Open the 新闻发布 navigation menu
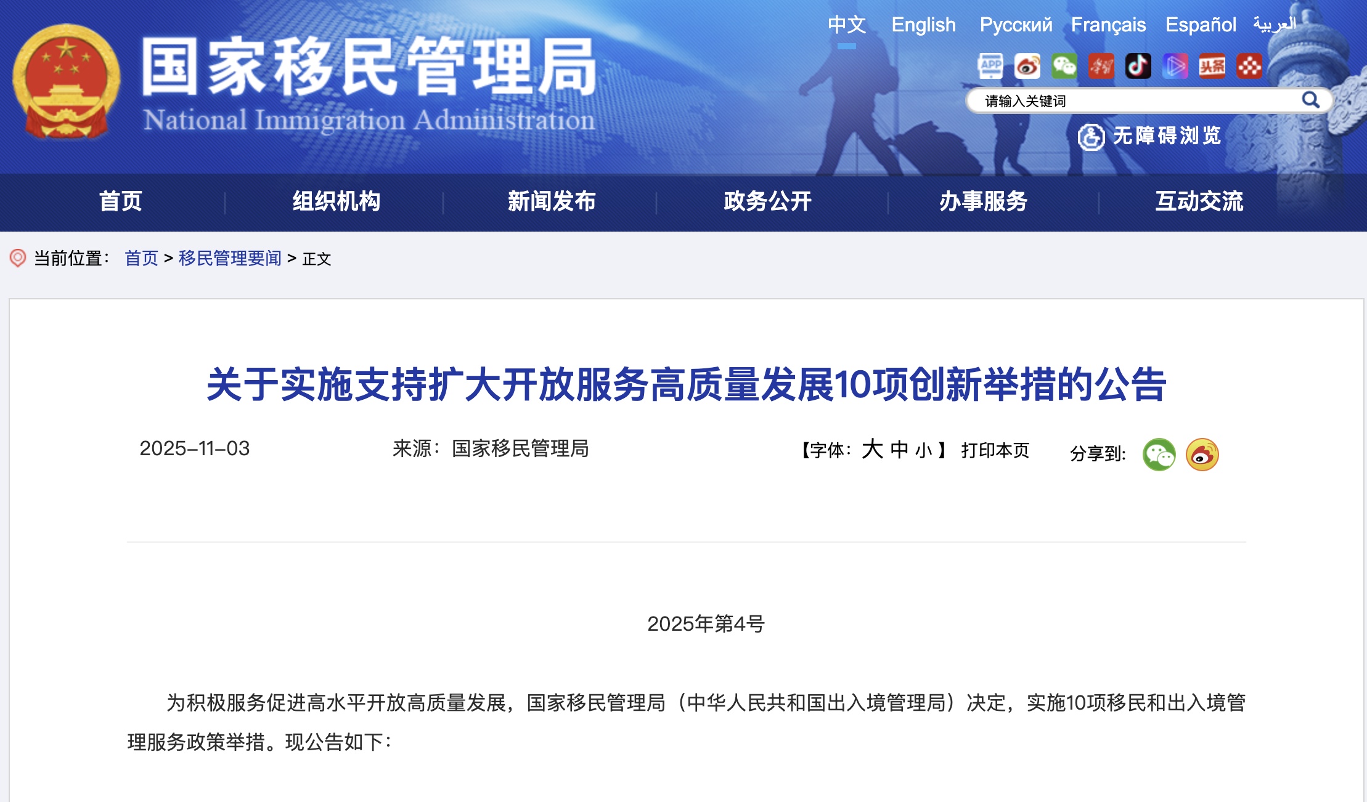Image resolution: width=1367 pixels, height=802 pixels. point(550,201)
